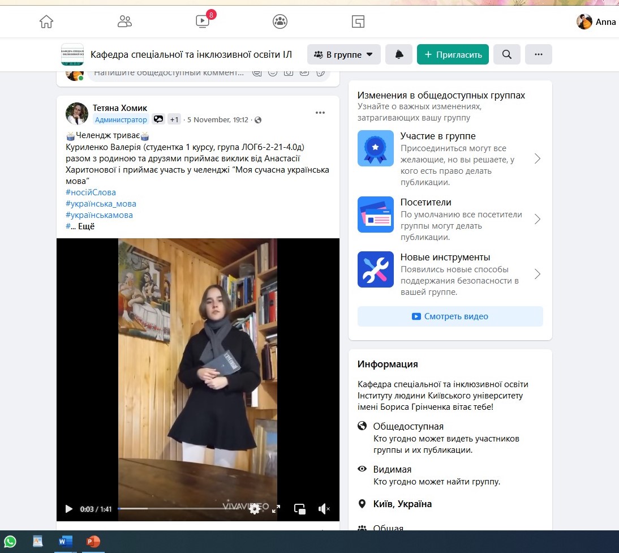Image resolution: width=619 pixels, height=553 pixels.
Task: Open the Friends icon in top navigation
Action: point(124,22)
